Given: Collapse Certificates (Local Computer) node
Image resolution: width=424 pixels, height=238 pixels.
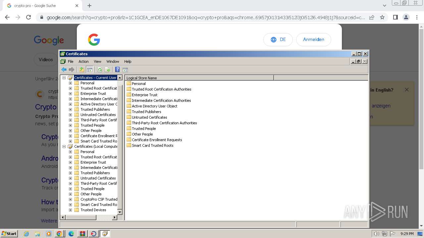Looking at the screenshot, I should click(x=64, y=146).
